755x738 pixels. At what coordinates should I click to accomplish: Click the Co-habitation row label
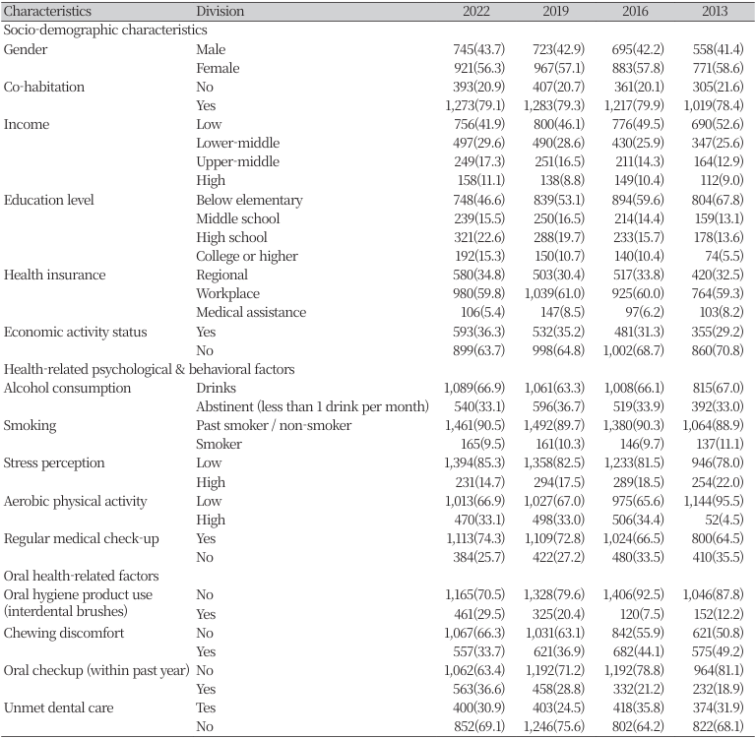44,87
